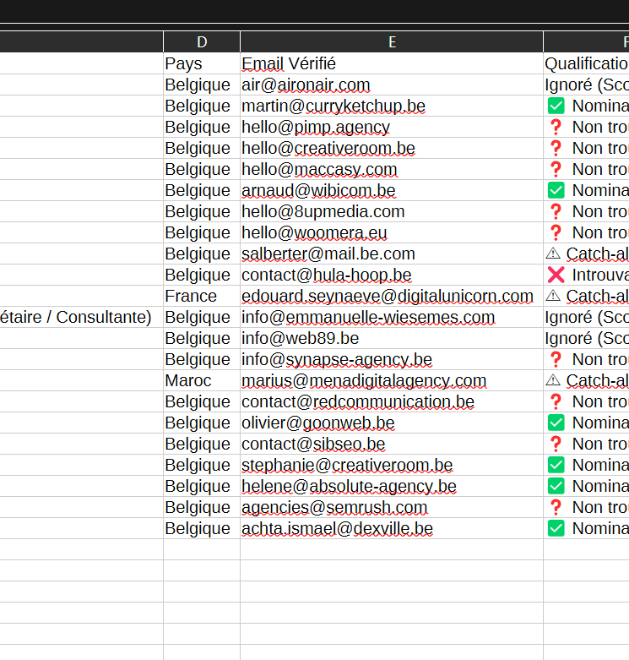This screenshot has height=660, width=629.
Task: Select column E header
Action: (x=392, y=41)
